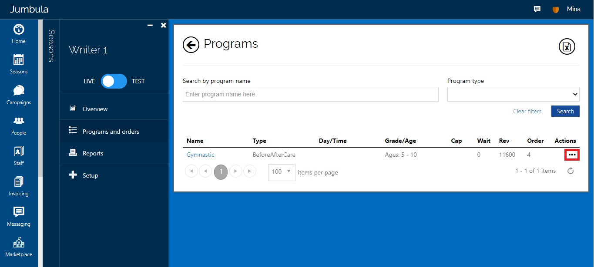Toggle the LIVE/TEST mode switch
Image resolution: width=594 pixels, height=267 pixels.
114,81
